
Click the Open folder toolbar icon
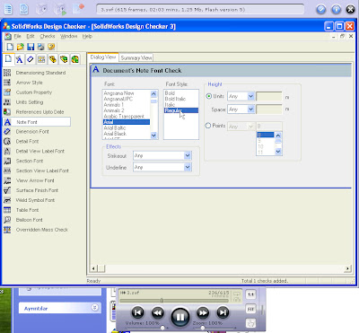coord(20,47)
